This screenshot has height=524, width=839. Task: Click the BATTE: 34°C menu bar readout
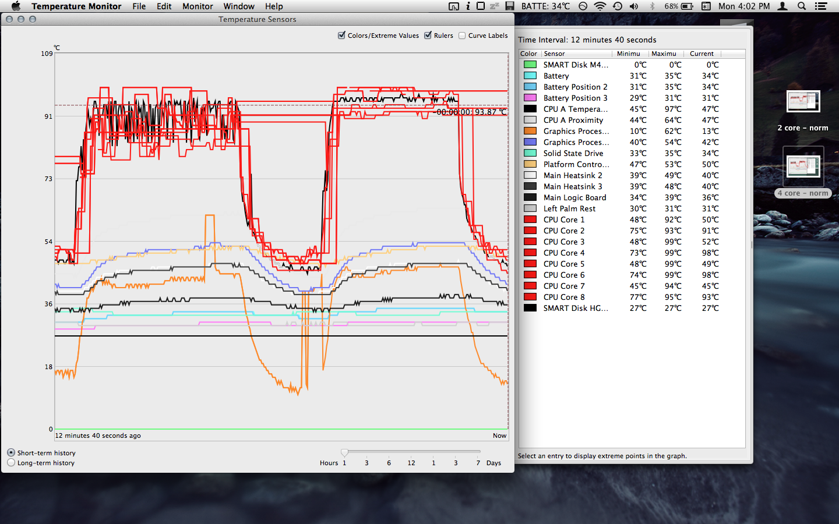[545, 6]
